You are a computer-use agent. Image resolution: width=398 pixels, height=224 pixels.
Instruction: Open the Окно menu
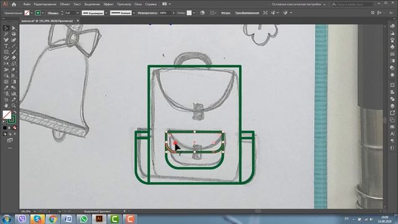(x=138, y=4)
